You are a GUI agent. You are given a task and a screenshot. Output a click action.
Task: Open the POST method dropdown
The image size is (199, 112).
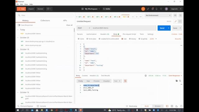84,28
